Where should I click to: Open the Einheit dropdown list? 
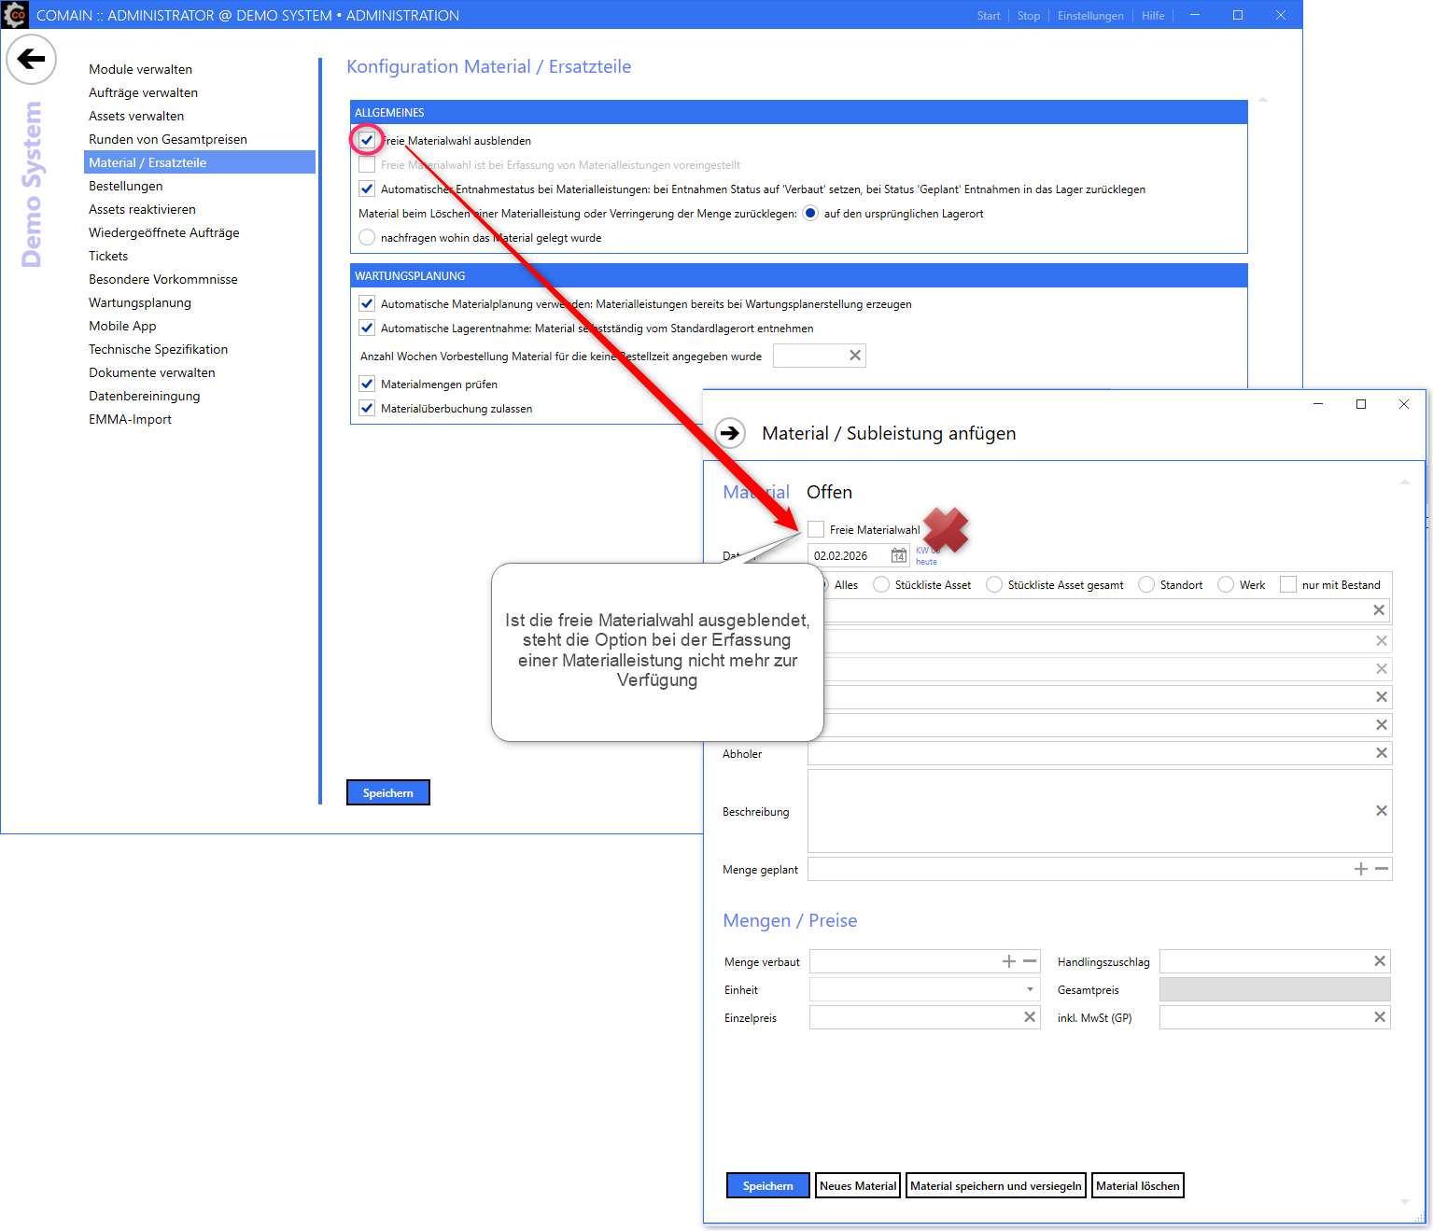1029,989
